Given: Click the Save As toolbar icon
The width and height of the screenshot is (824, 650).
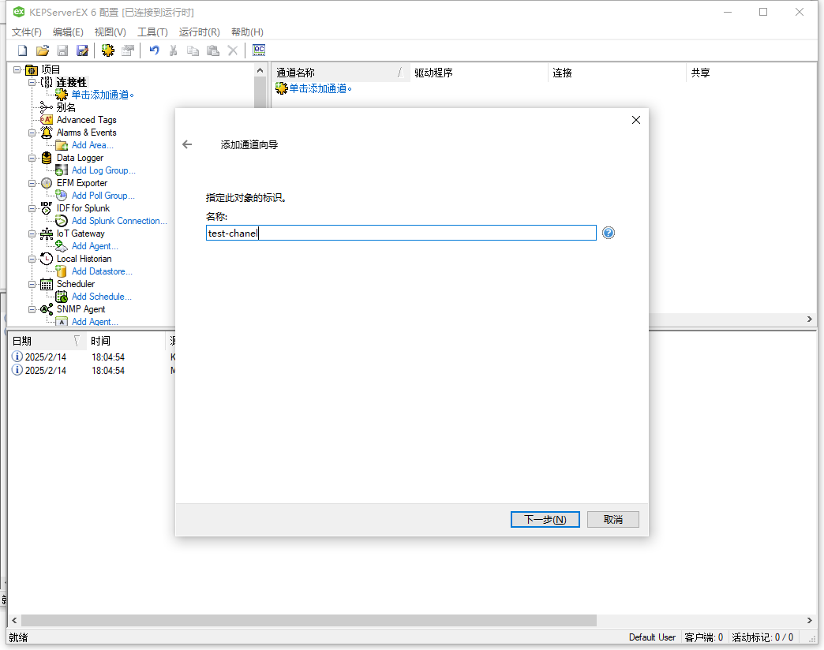Looking at the screenshot, I should coord(83,50).
